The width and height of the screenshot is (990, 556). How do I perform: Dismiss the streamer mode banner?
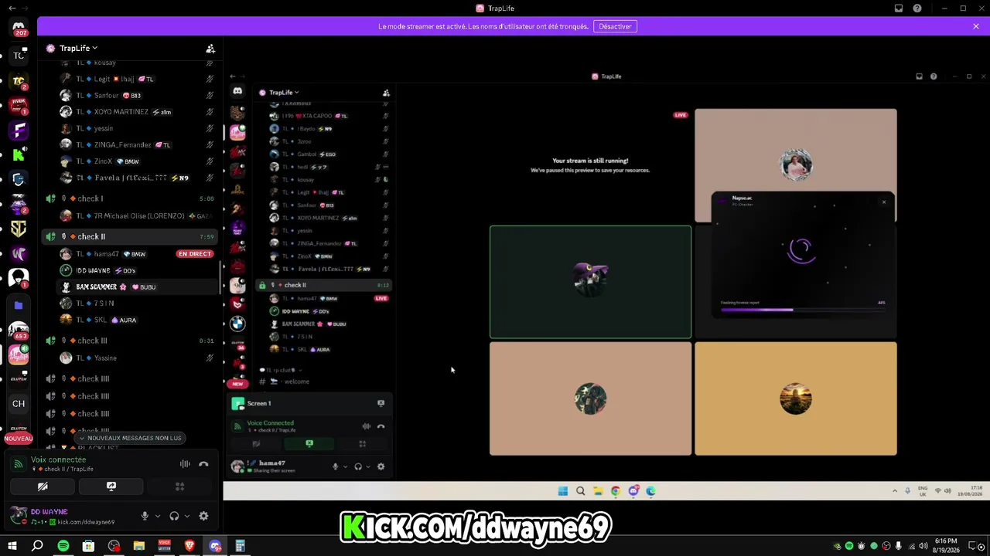coord(976,26)
